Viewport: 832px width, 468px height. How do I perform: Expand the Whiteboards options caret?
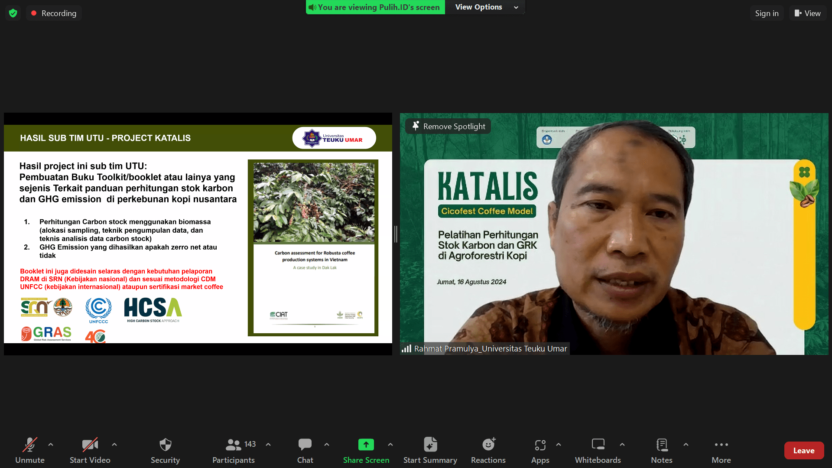[x=622, y=445]
